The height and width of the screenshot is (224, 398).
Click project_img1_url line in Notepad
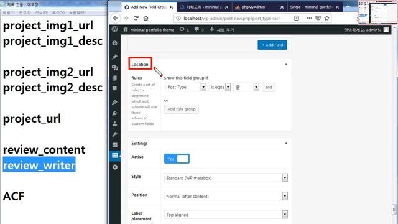coord(48,26)
